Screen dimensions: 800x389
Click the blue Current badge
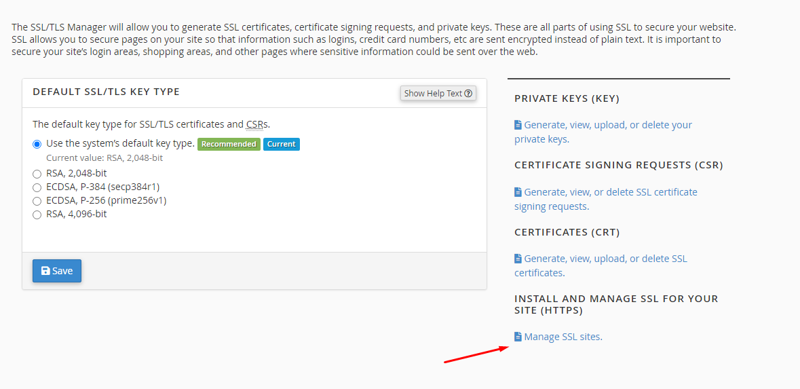[281, 144]
